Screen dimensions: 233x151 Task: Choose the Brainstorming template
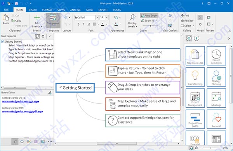[x=195, y=77]
